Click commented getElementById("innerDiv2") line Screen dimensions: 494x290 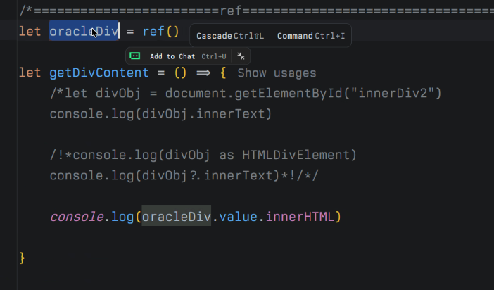click(246, 94)
